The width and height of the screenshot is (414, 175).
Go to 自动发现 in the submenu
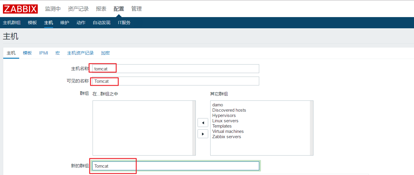(101, 23)
